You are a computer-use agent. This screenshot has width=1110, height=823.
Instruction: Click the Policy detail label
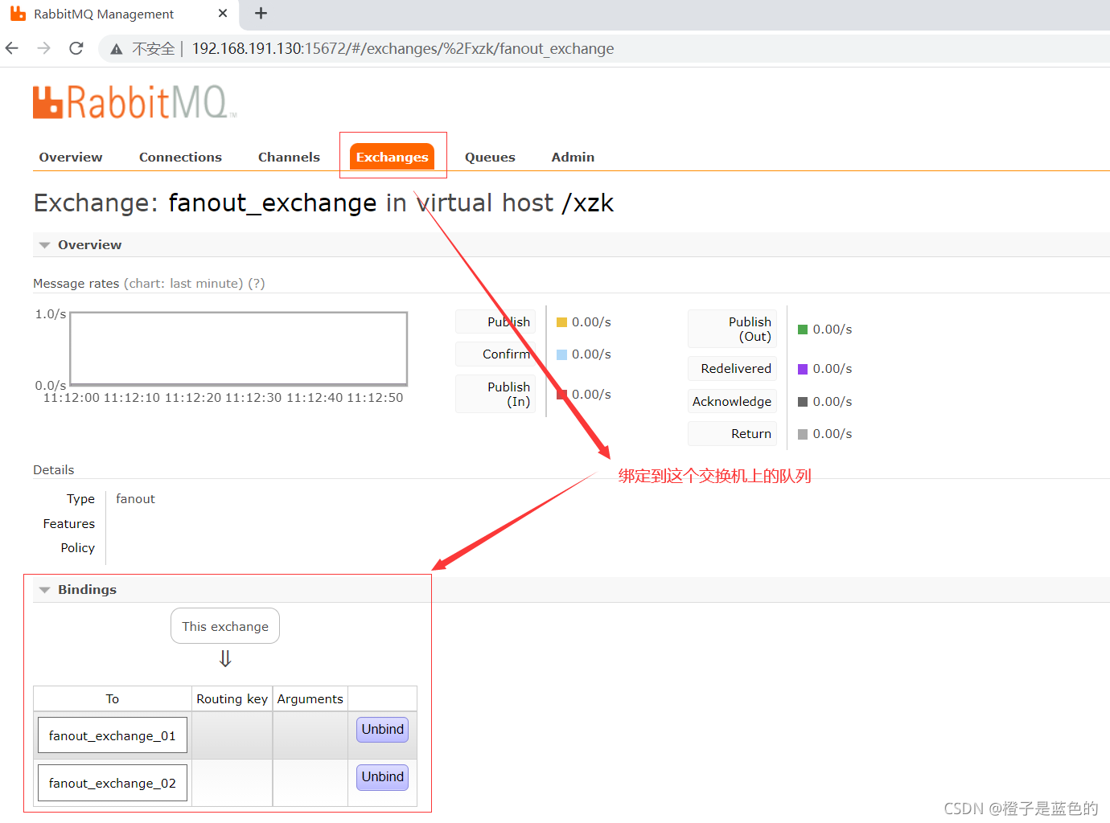[78, 547]
